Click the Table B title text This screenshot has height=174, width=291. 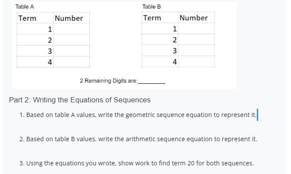[x=152, y=6]
